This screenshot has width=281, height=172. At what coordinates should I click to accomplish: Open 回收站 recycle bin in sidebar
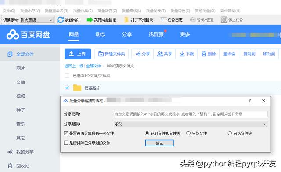coord(18,166)
